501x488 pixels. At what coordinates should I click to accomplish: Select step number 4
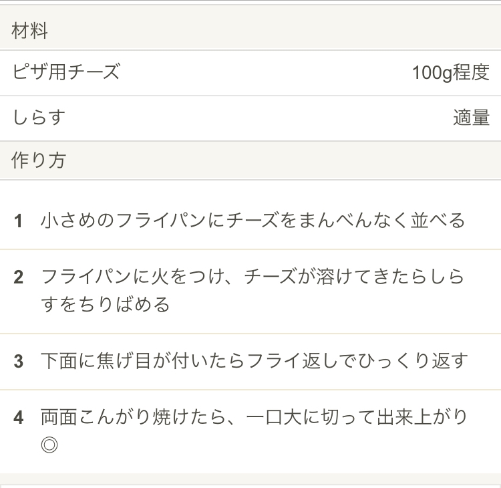click(18, 418)
